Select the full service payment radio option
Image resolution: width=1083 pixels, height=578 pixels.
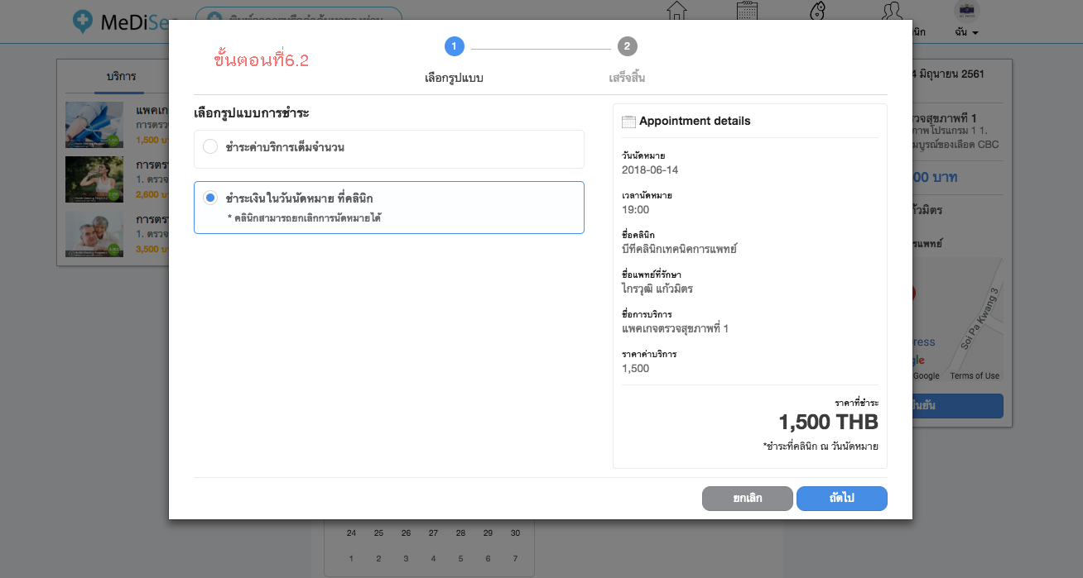tap(210, 147)
